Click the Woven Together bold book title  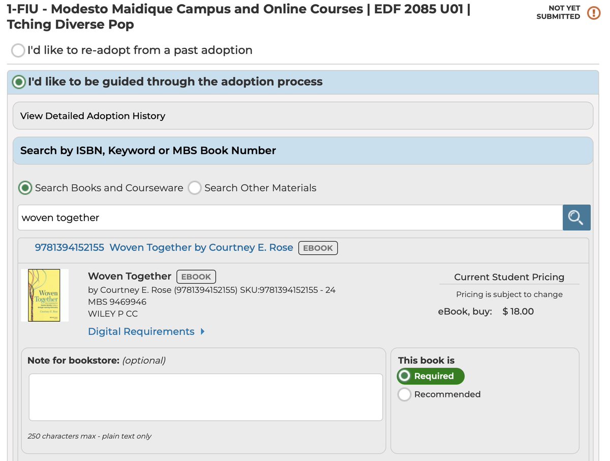[x=130, y=276]
